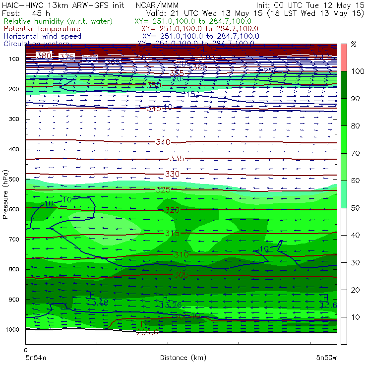Click the '5n50w' end coordinate label
The width and height of the screenshot is (367, 367).
326,358
